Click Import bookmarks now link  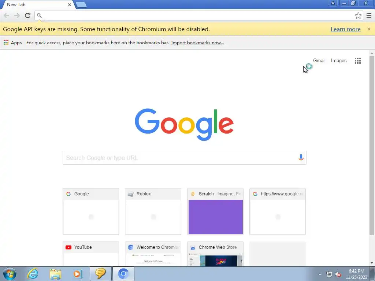(x=197, y=42)
